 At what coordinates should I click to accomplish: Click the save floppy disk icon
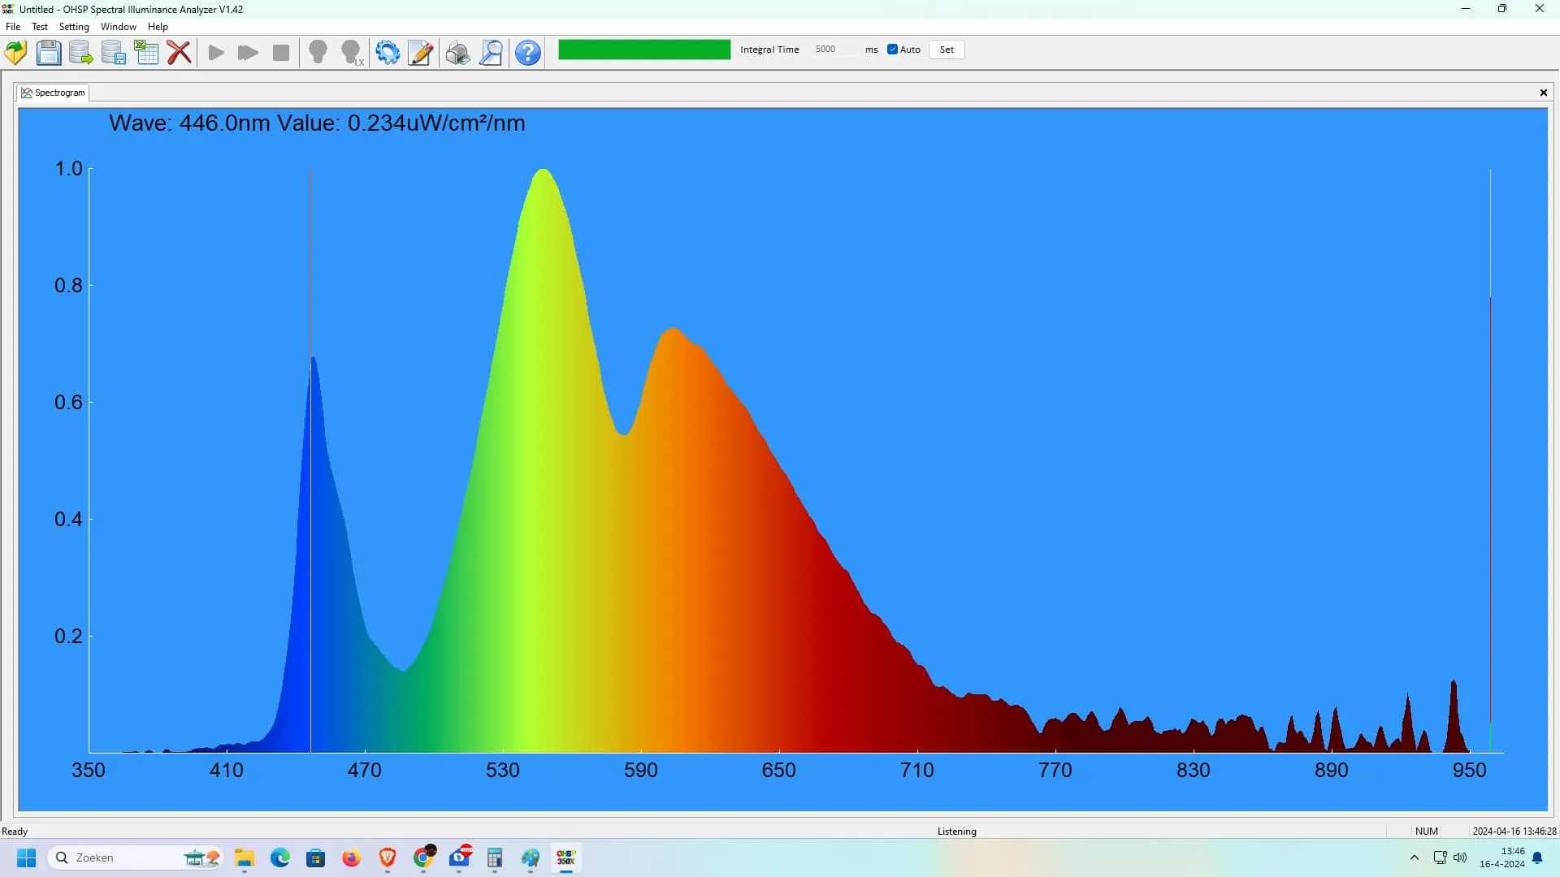pyautogui.click(x=49, y=53)
